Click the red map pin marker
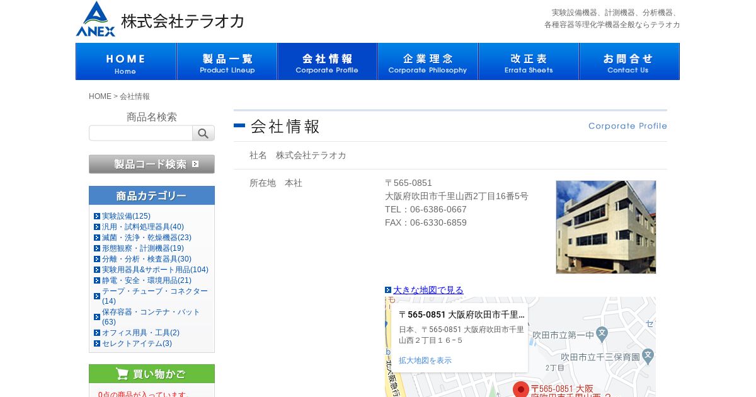The width and height of the screenshot is (756, 397). [x=521, y=389]
